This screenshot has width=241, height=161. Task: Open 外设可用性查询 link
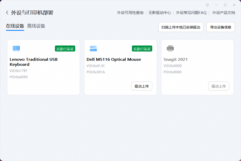coord(130,13)
